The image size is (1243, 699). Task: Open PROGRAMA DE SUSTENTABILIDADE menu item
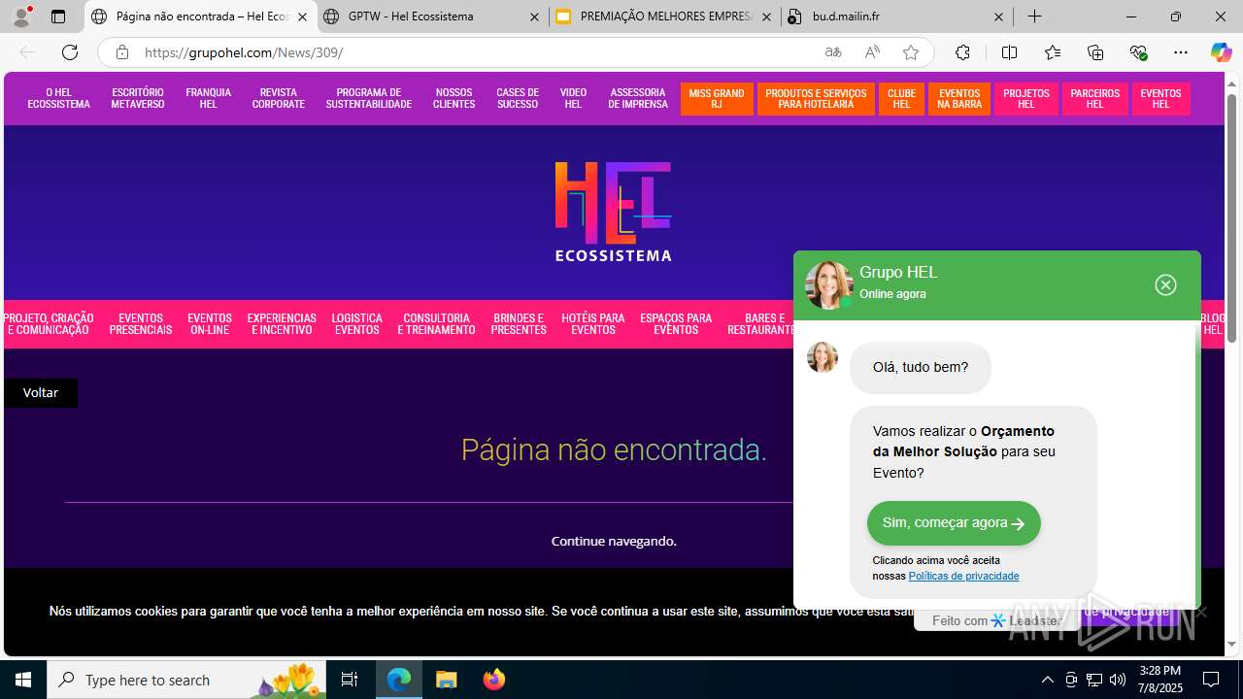pyautogui.click(x=369, y=99)
